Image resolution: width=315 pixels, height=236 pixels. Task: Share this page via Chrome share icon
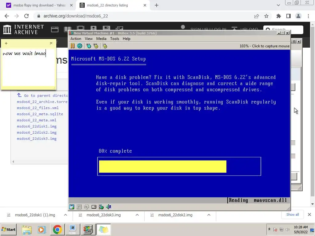(257, 16)
